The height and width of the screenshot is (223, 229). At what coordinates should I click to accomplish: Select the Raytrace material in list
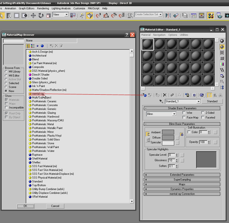tap(37, 155)
